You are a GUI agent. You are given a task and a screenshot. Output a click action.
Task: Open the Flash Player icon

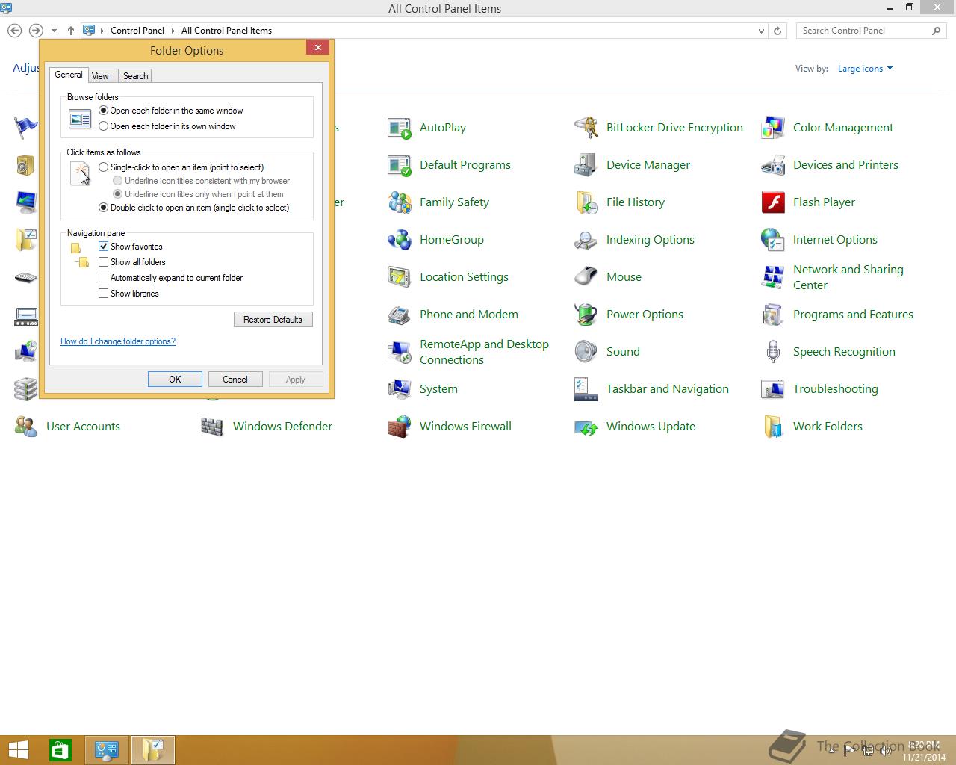[x=773, y=202]
